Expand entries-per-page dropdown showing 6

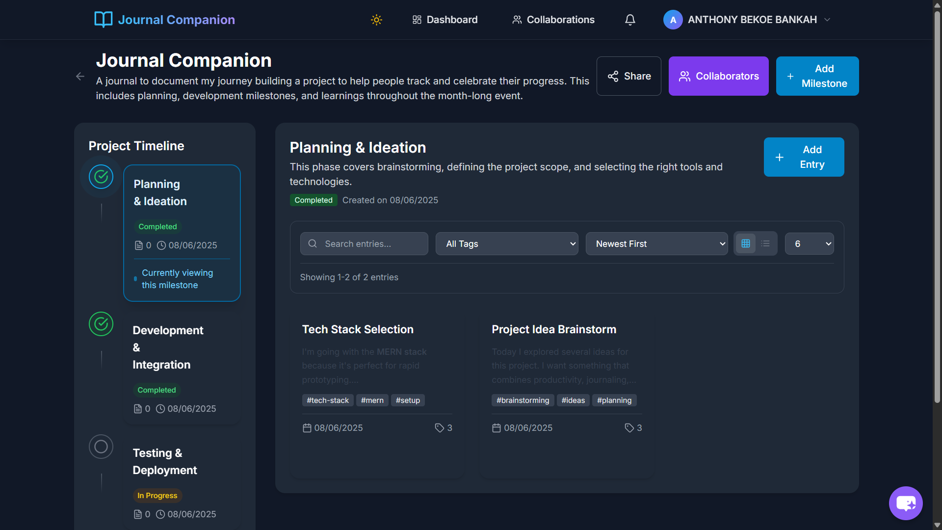point(809,244)
